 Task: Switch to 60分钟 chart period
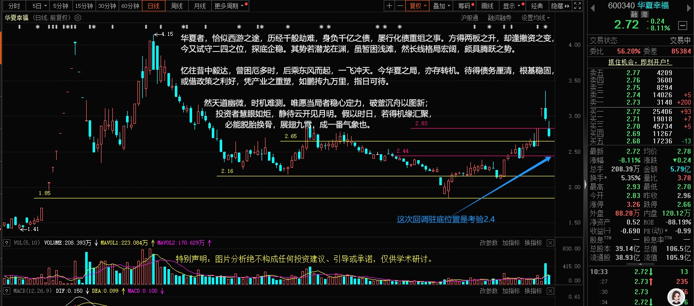click(x=130, y=6)
